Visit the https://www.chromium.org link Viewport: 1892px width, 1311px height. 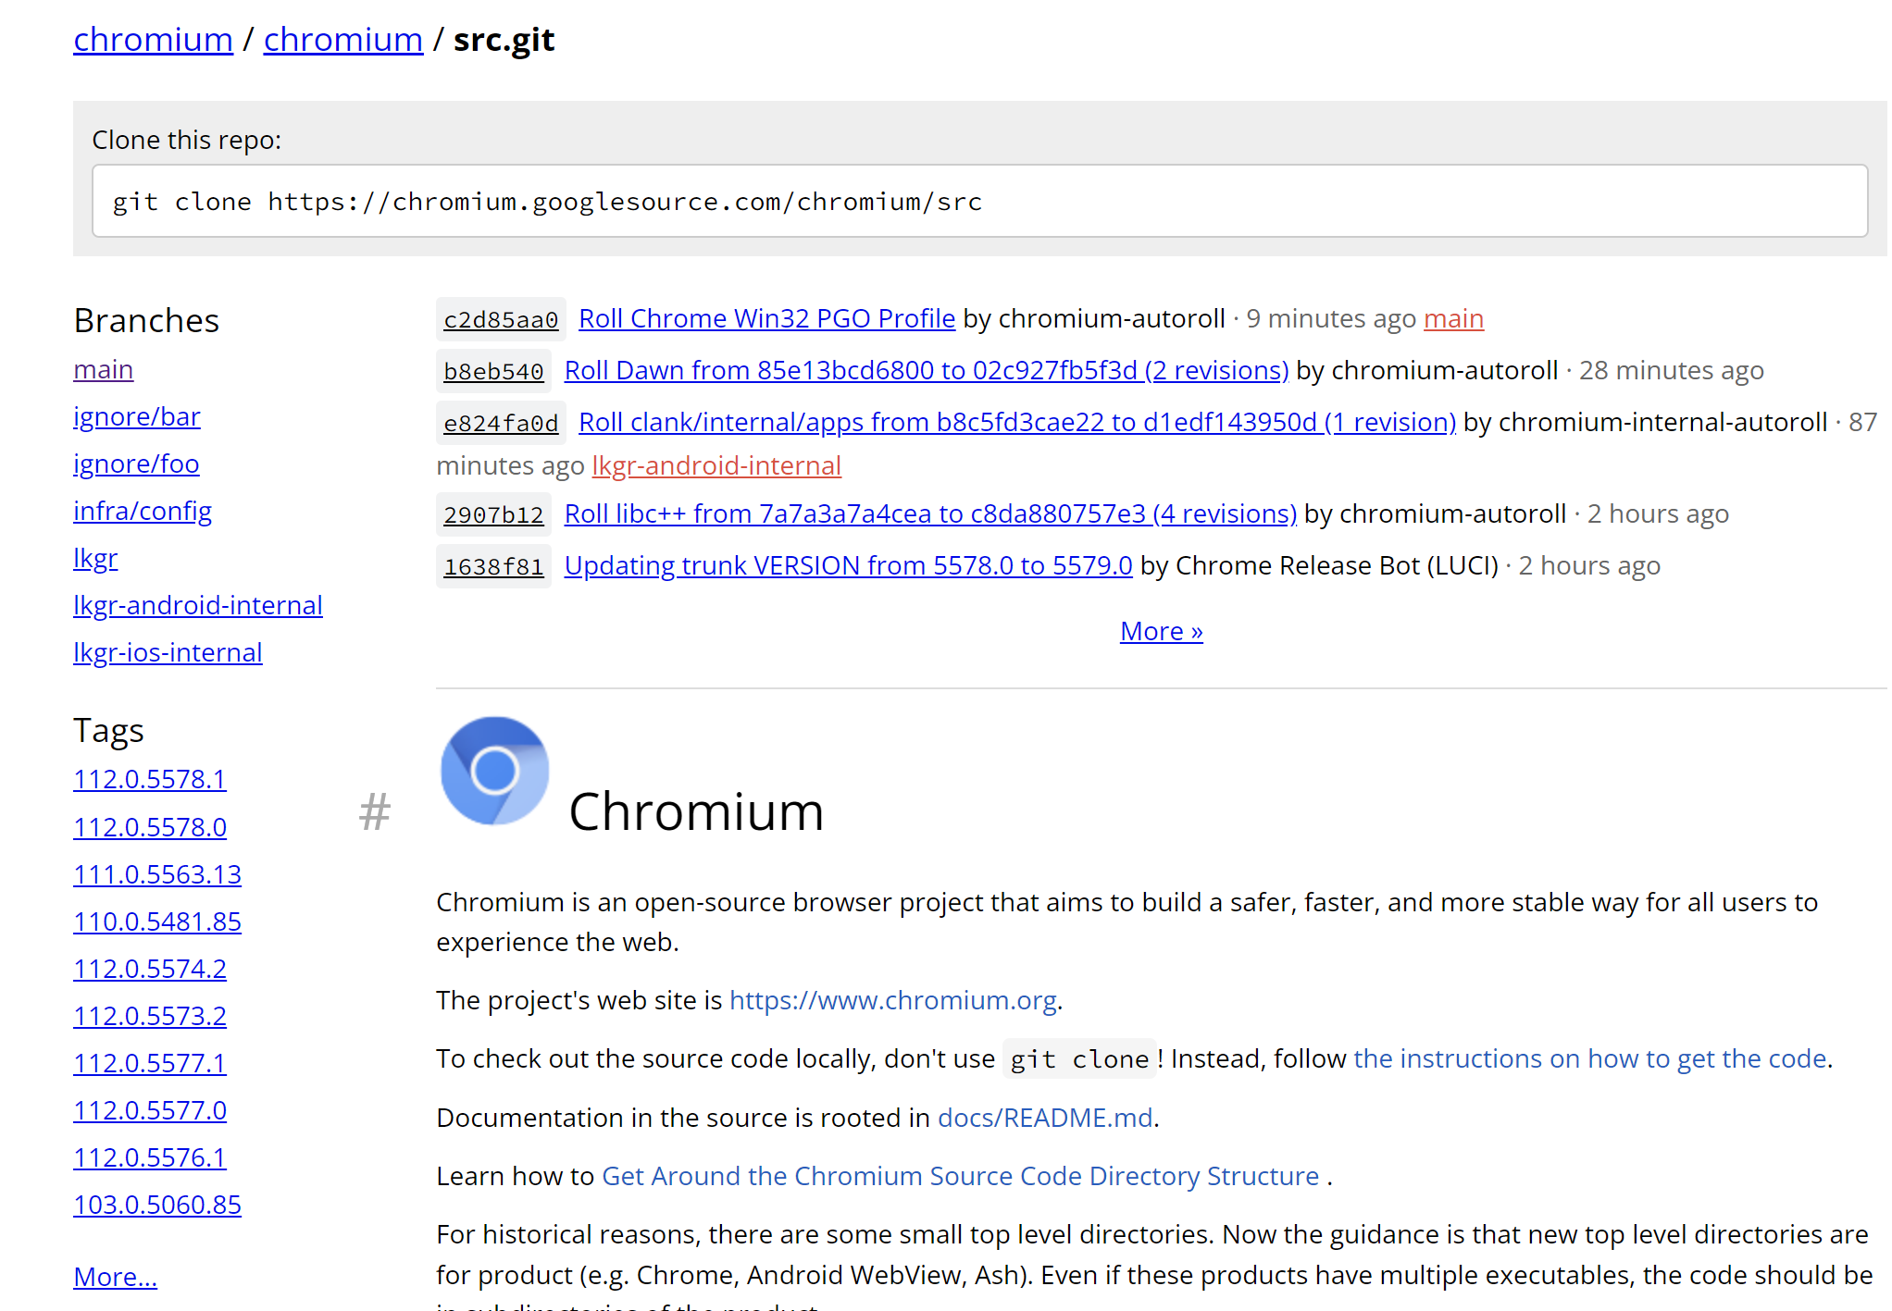892,1000
